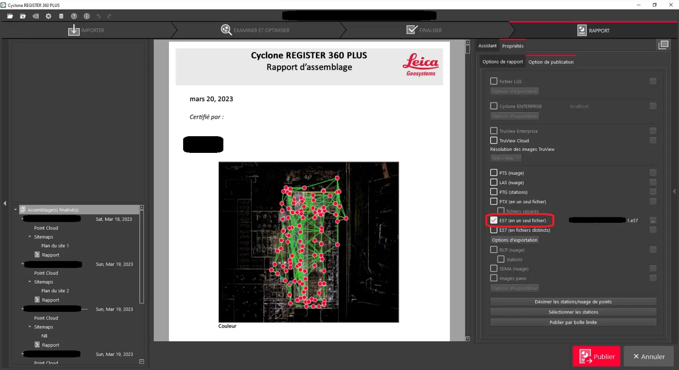Viewport: 679px width, 370px height.
Task: Click the Rapport icon below Plan du site 2
Action: click(37, 300)
